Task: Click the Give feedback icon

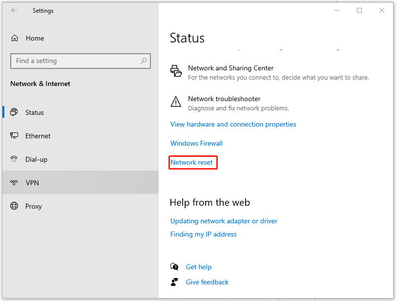Action: coord(174,282)
